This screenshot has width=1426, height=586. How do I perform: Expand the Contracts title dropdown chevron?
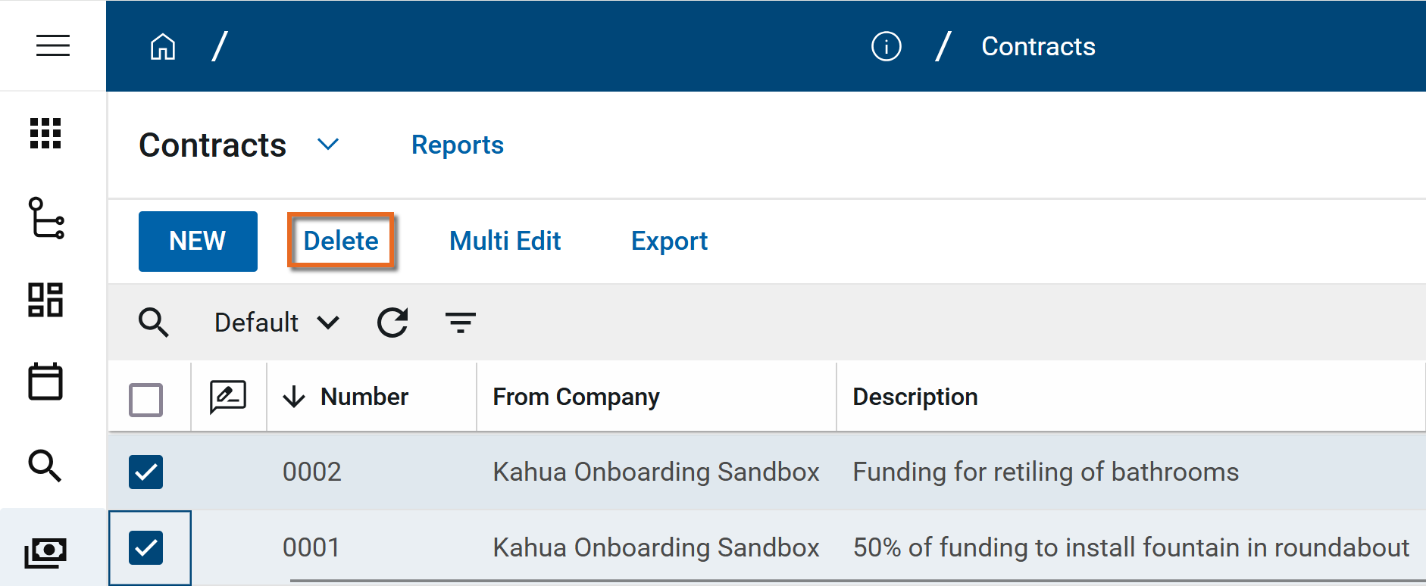328,145
